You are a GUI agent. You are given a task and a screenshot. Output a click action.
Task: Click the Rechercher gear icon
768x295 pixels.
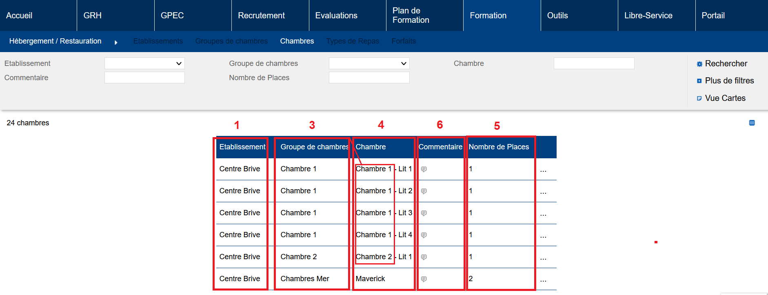pos(699,64)
